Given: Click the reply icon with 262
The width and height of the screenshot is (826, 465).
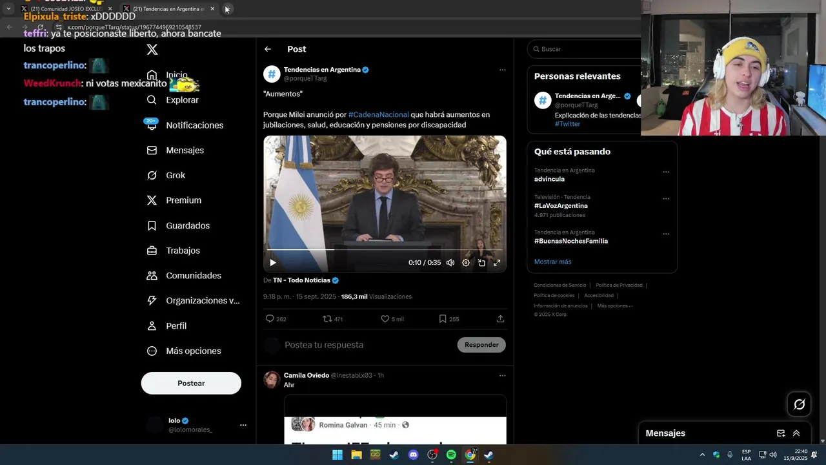Looking at the screenshot, I should [x=270, y=319].
